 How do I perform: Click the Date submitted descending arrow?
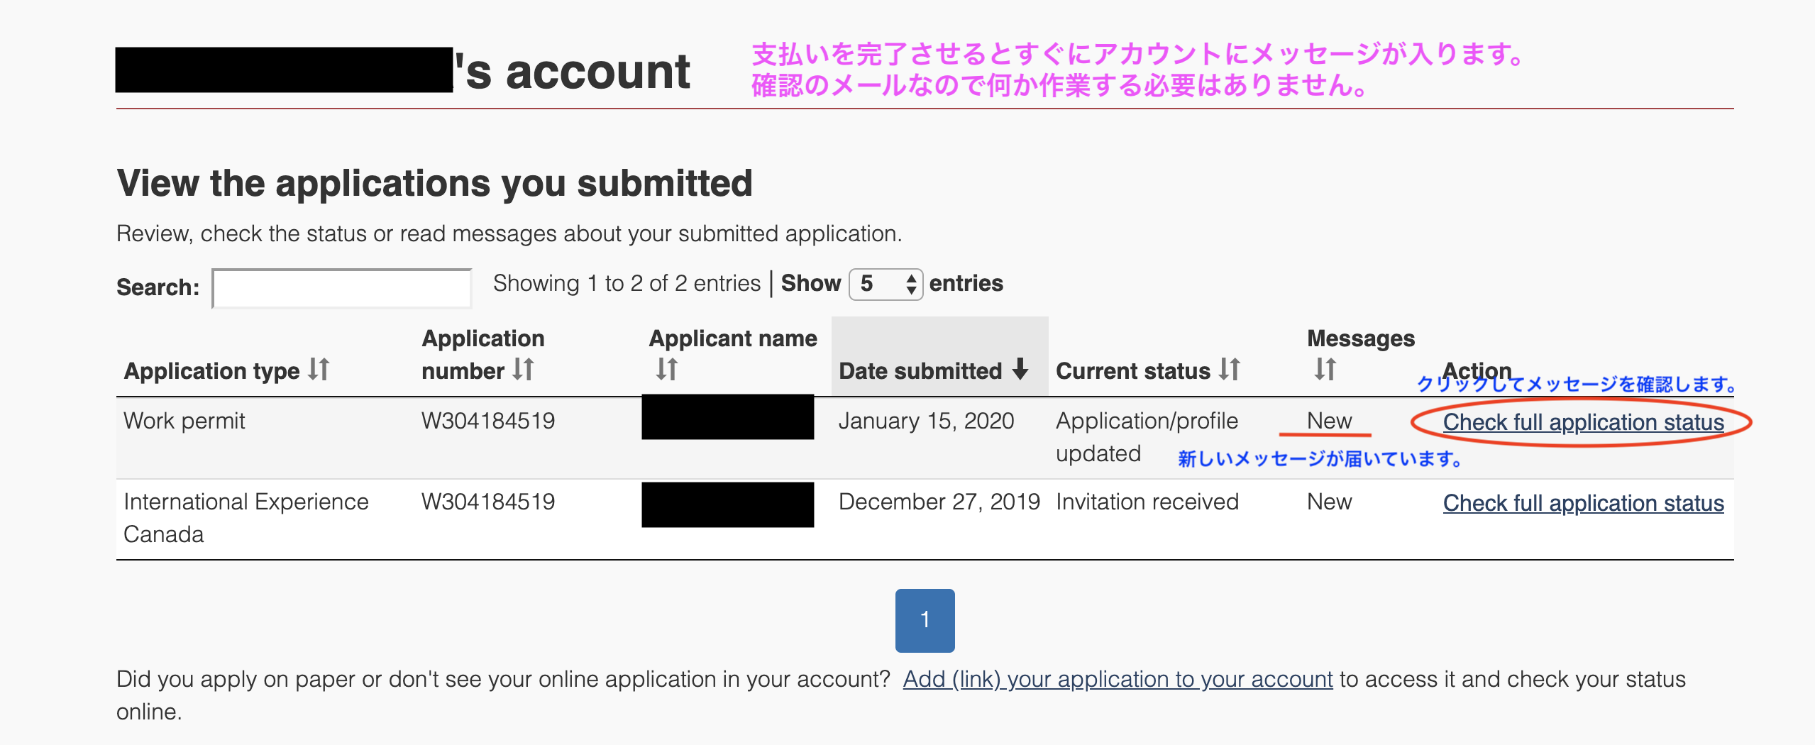pyautogui.click(x=1020, y=370)
